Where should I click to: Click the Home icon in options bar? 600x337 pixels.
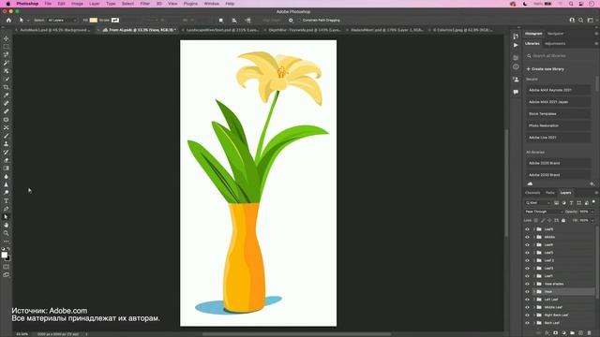(x=8, y=21)
